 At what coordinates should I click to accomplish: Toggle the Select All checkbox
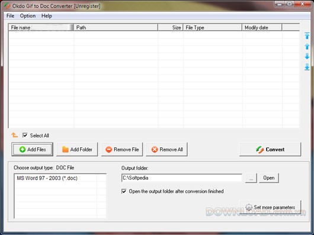pyautogui.click(x=25, y=135)
